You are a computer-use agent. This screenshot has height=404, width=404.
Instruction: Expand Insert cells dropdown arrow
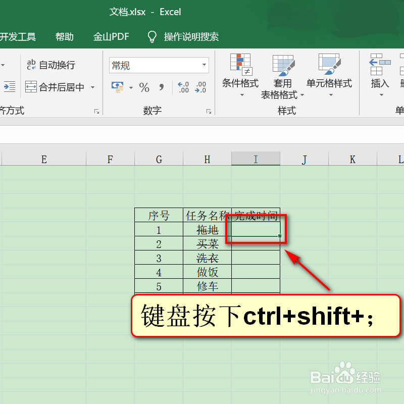381,95
